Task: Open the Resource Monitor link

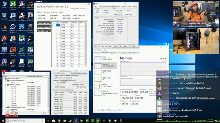Action: [x=116, y=110]
